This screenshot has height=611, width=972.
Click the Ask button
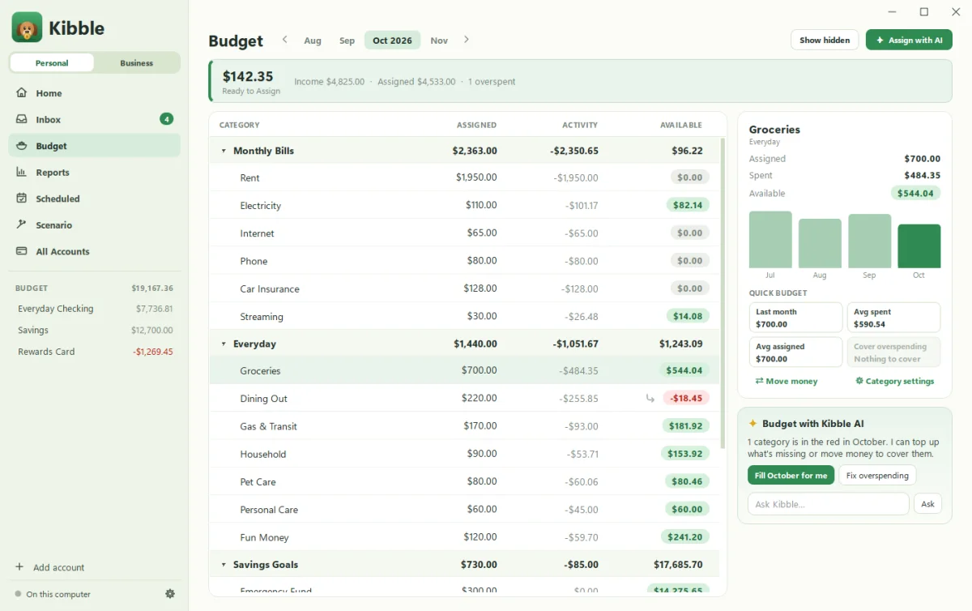927,504
